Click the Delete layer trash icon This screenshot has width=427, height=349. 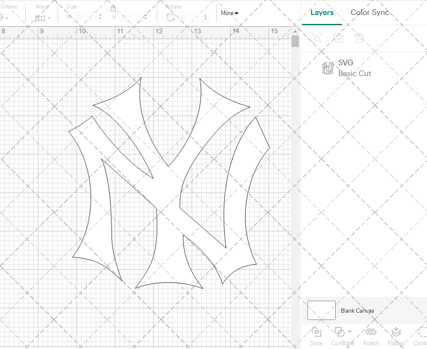(x=360, y=38)
